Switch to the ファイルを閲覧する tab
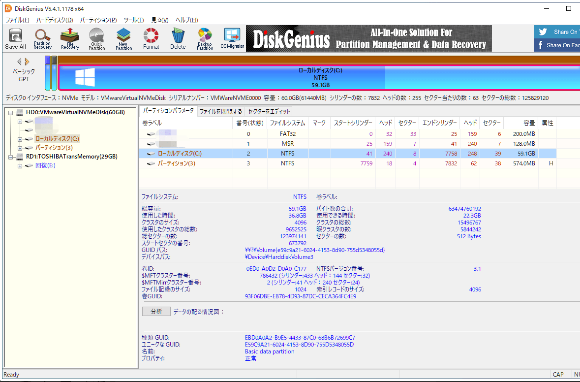 [220, 111]
